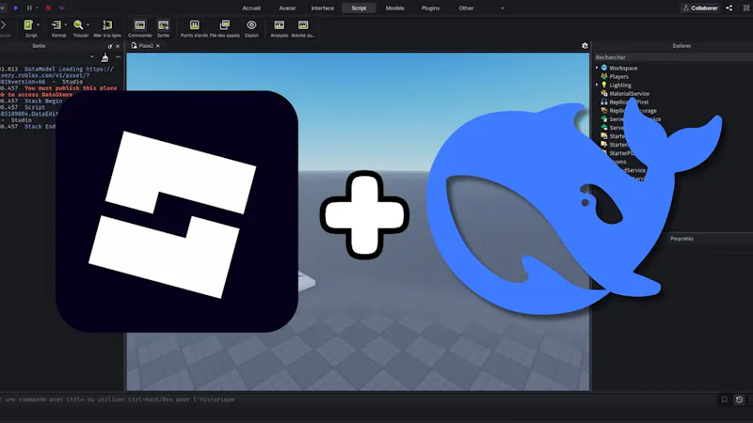The height and width of the screenshot is (423, 753).
Task: Click the Rechercher field in Explorer
Action: [673, 57]
